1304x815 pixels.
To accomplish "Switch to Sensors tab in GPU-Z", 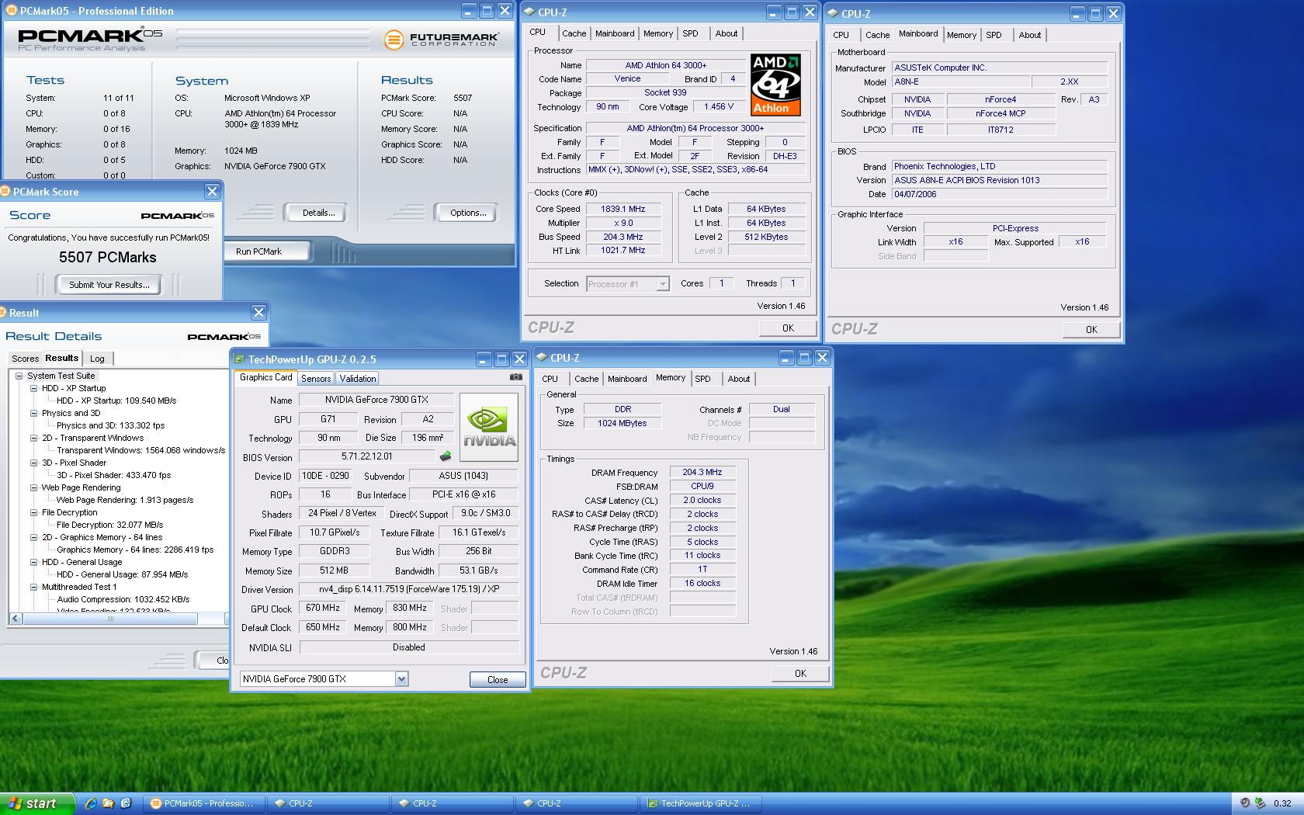I will tap(316, 378).
